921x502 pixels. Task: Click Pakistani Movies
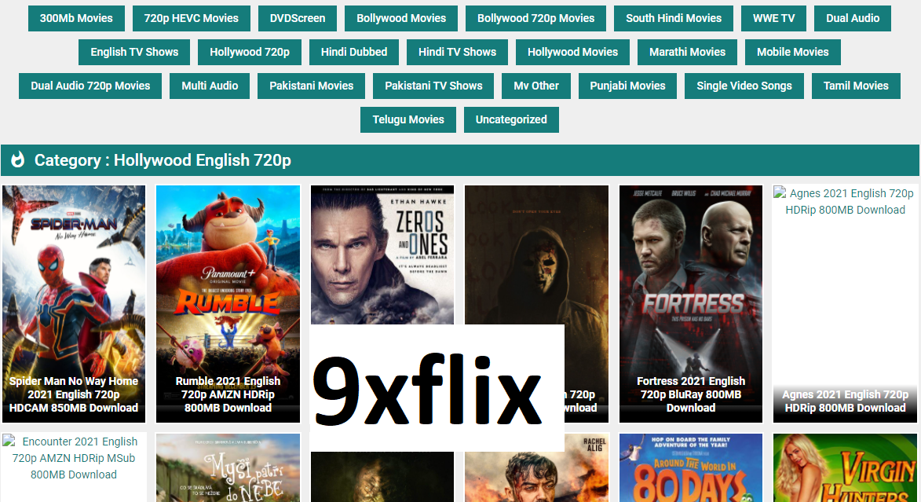click(x=311, y=86)
